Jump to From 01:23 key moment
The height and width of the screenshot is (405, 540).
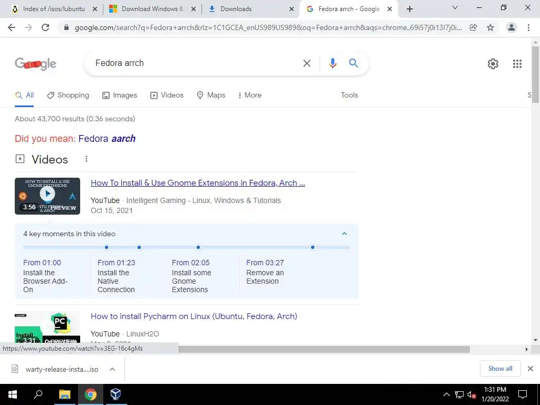point(117,263)
